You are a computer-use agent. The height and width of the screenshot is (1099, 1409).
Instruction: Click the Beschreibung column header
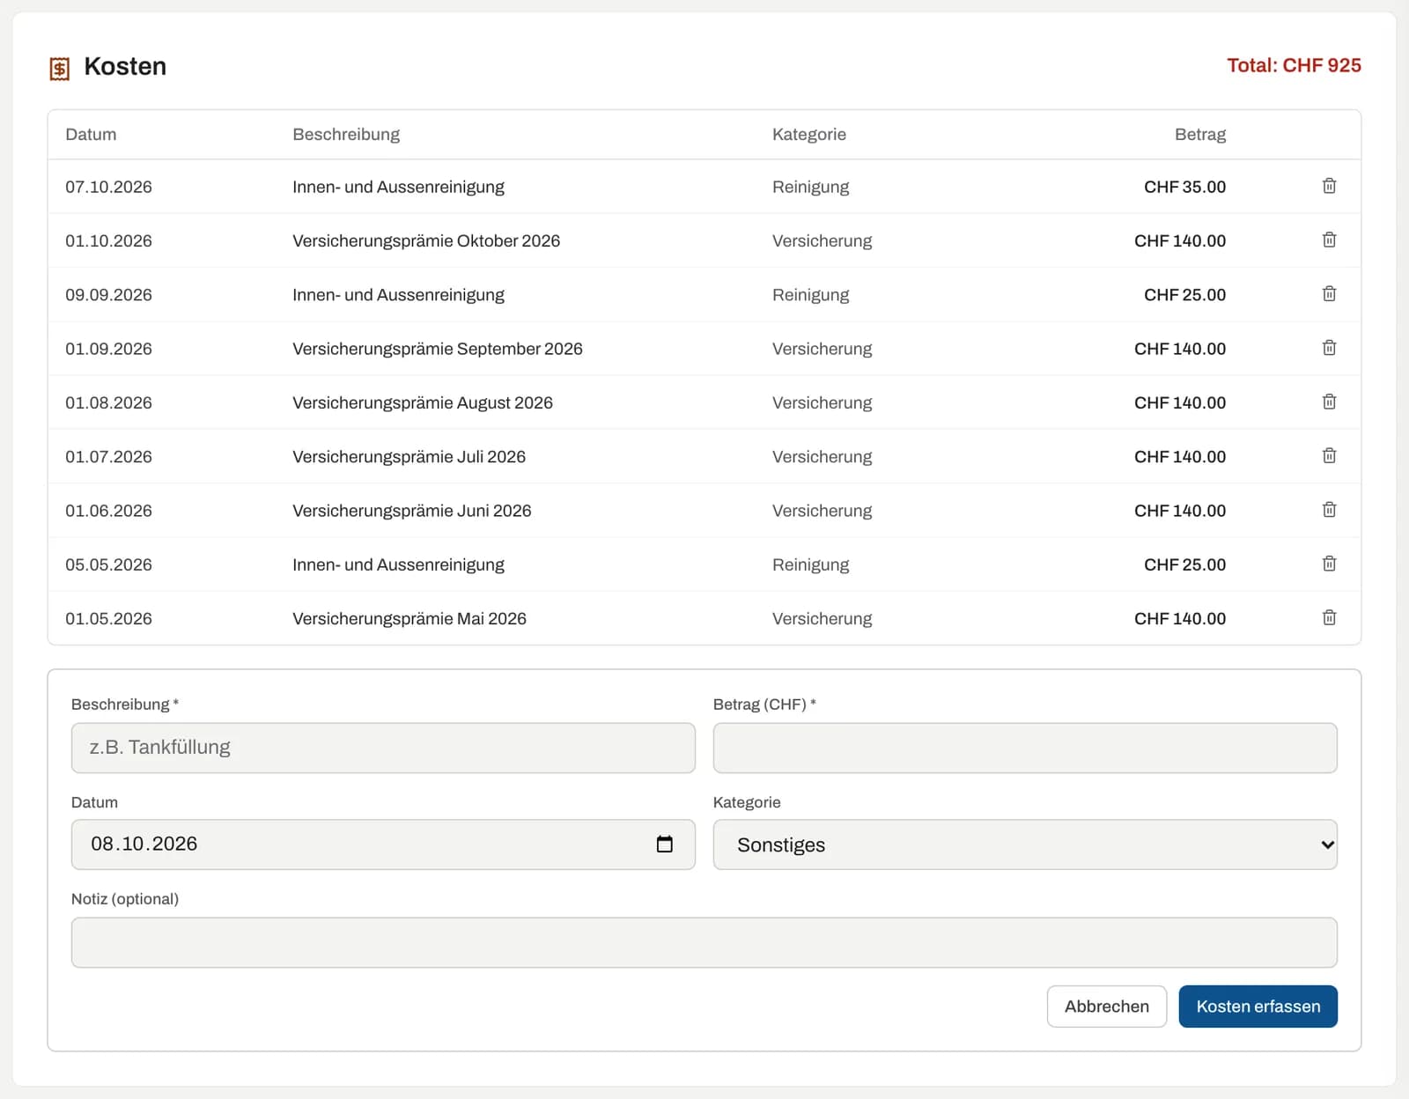[x=346, y=135]
